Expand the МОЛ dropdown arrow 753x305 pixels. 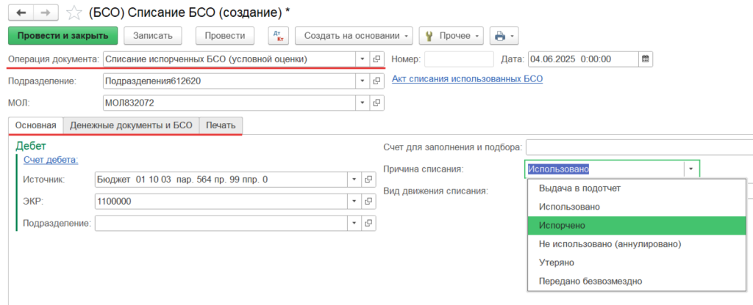coord(363,103)
